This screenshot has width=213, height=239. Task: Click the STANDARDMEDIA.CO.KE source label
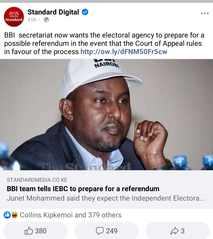coord(37,180)
